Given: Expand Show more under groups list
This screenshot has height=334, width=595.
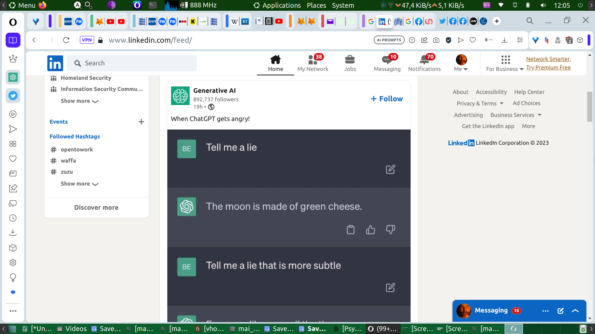Looking at the screenshot, I should point(80,101).
